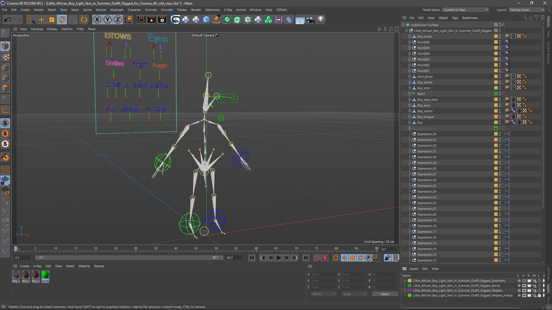Click the Play Forwards button

click(x=279, y=258)
